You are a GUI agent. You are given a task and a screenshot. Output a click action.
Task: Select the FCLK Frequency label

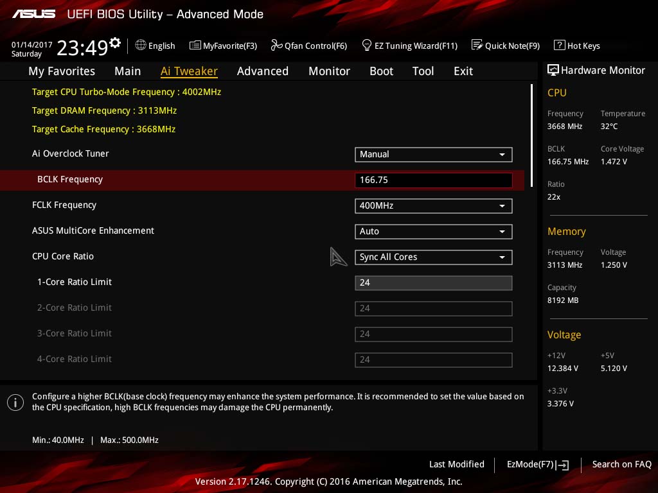[x=64, y=205]
